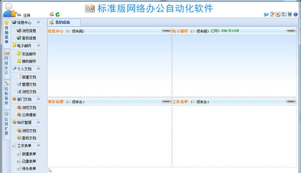301x173 pixels.
Task: Open 浏览文档 under 部门文档
Action: (27, 107)
